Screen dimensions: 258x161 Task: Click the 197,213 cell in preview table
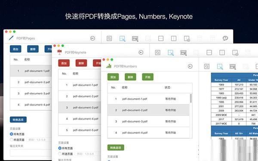coord(239,85)
